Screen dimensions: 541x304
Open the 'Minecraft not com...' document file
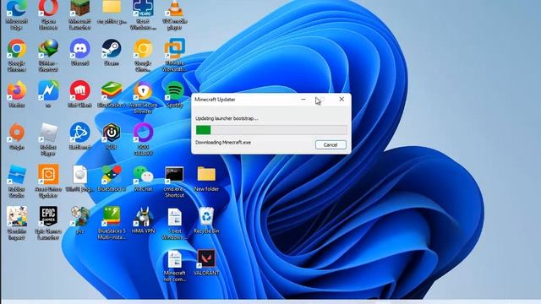[175, 265]
